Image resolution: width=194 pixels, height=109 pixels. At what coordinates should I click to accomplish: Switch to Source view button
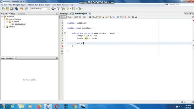click(63, 17)
